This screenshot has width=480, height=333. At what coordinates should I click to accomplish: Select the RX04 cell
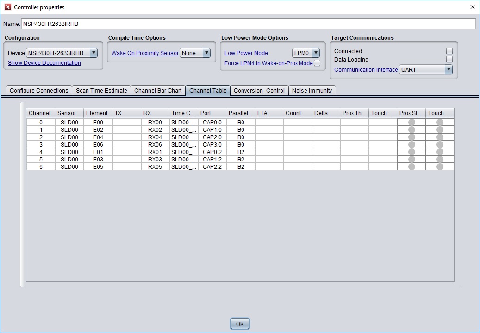pos(155,137)
